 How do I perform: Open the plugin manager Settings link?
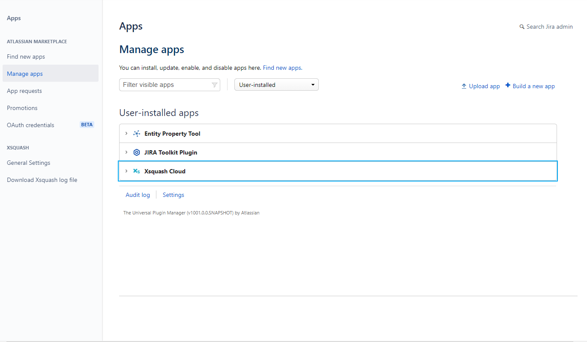click(x=173, y=194)
